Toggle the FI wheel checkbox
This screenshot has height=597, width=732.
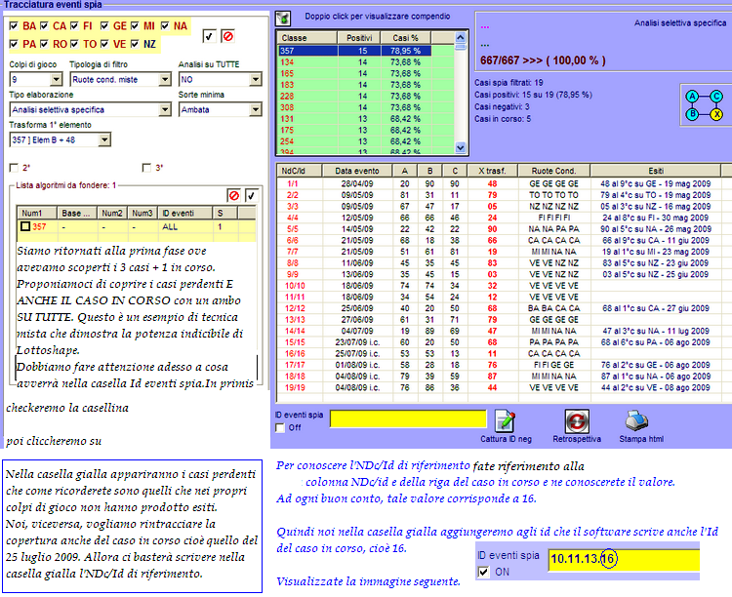click(74, 25)
